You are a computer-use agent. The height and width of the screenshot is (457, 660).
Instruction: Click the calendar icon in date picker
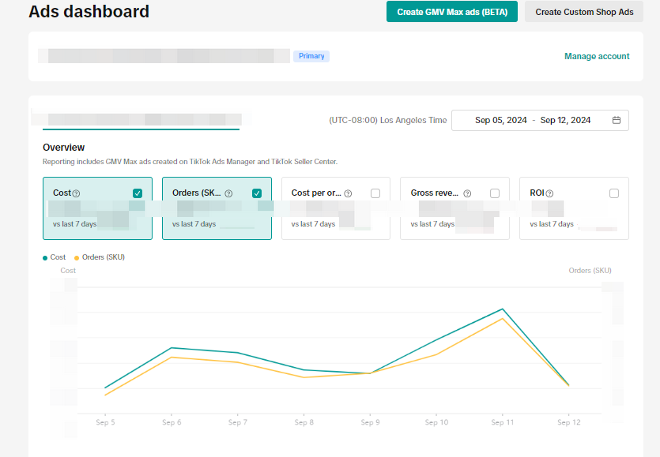pos(616,121)
